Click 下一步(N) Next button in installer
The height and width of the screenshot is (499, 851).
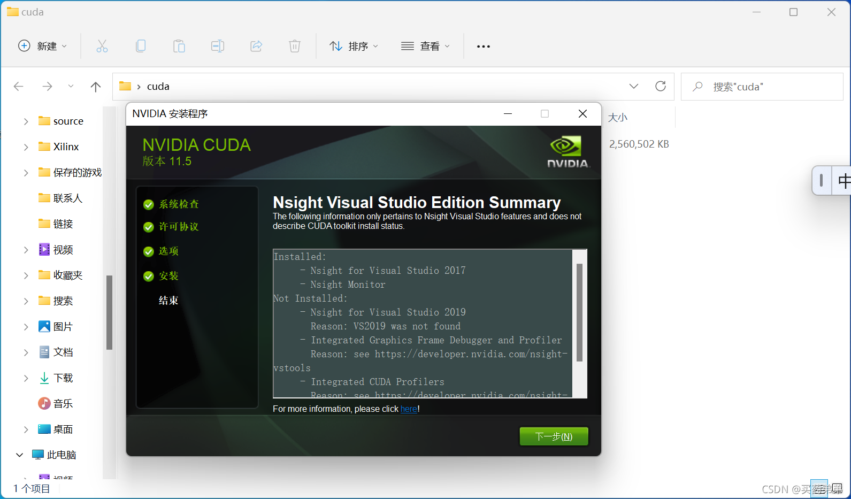click(x=554, y=436)
